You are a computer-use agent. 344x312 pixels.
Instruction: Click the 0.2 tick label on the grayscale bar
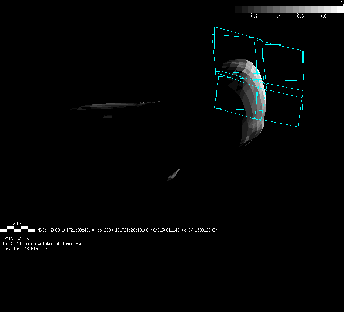(254, 16)
